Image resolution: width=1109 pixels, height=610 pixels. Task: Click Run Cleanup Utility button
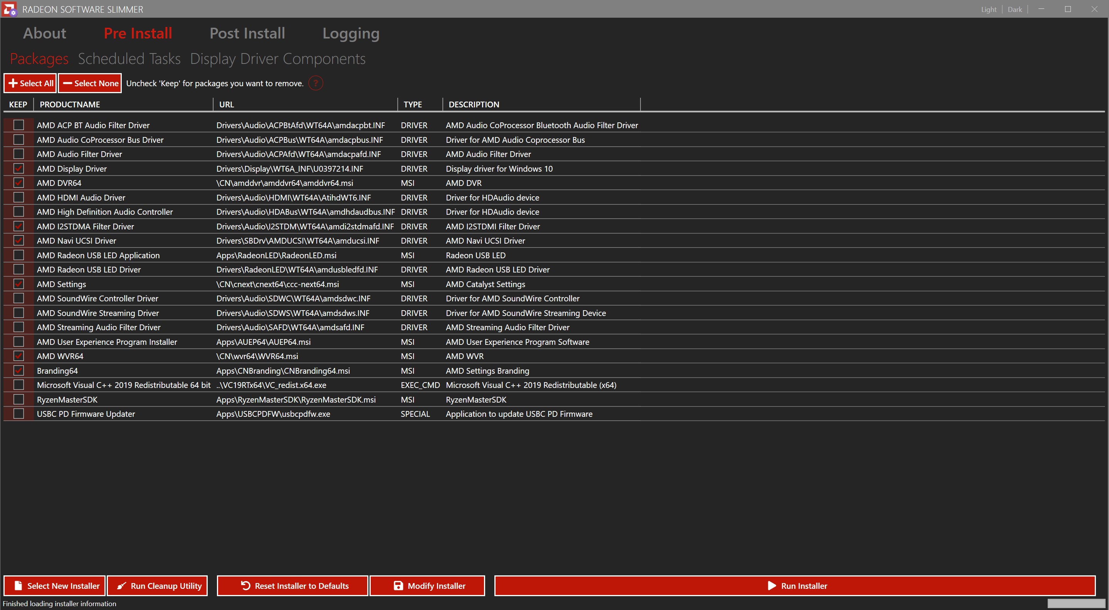158,586
